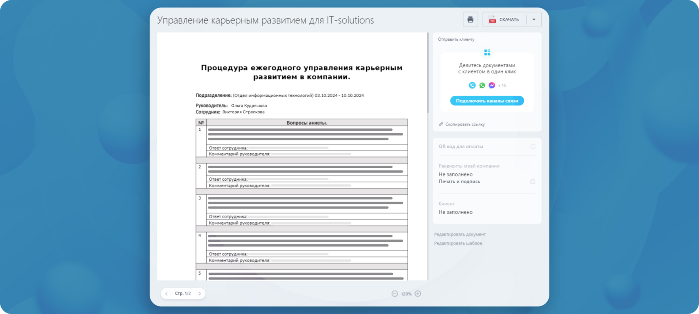699x314 pixels.
Task: Copy link via 'Скопировать ссылку'
Action: point(465,124)
